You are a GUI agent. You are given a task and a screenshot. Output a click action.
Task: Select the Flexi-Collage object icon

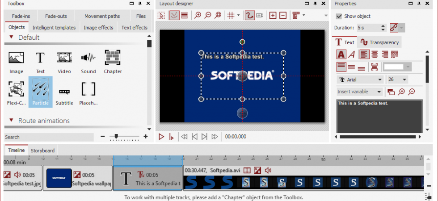tap(16, 89)
